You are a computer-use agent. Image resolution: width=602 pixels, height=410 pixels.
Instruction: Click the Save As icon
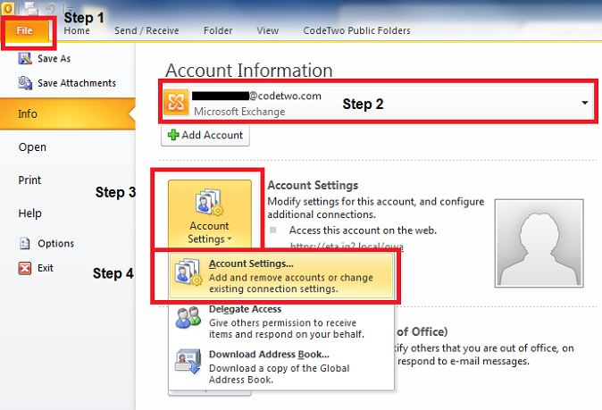25,59
